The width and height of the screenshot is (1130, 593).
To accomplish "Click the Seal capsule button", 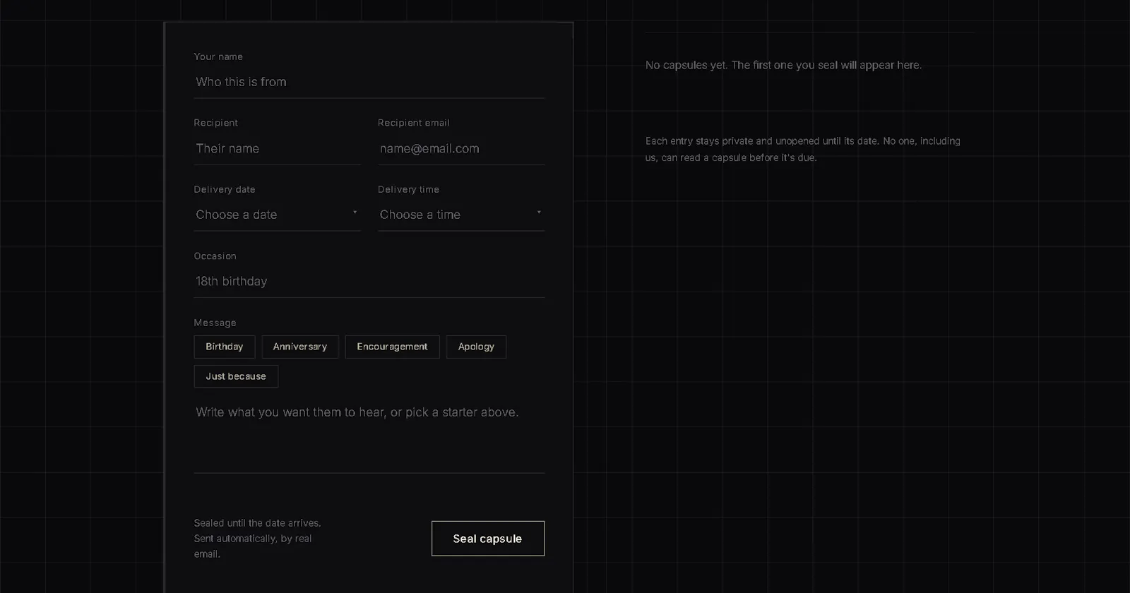I will click(488, 539).
